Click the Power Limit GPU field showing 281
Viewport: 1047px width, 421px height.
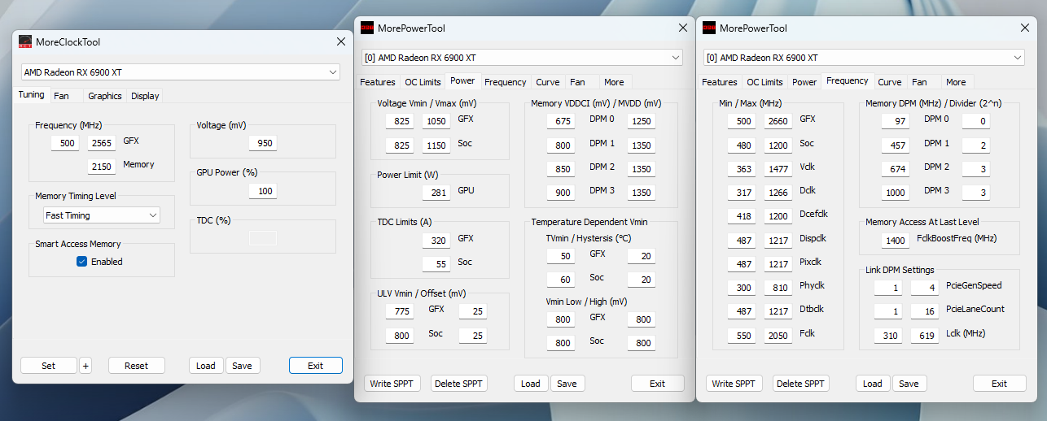coord(436,193)
